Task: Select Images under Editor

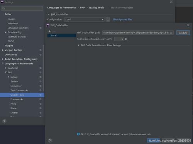Action: (12, 19)
